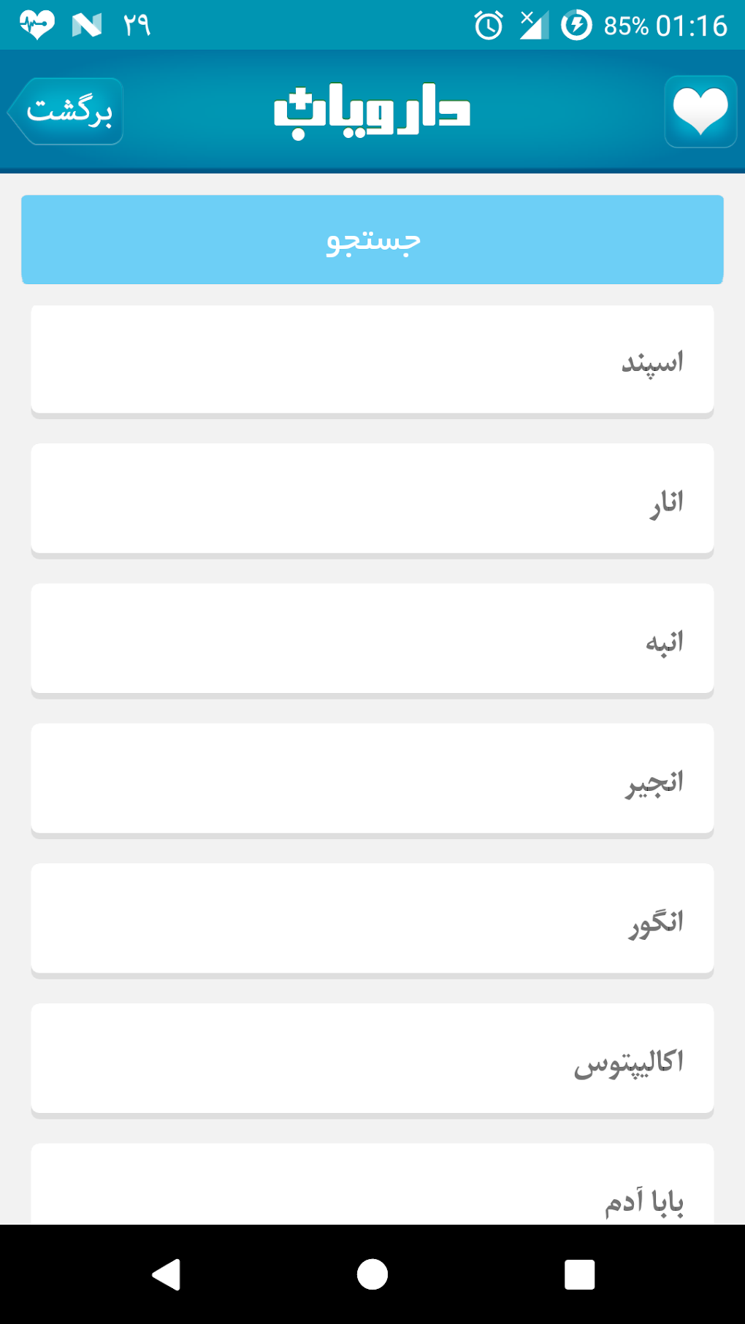Open the بابا آدم list item
This screenshot has width=745, height=1324.
point(372,1187)
